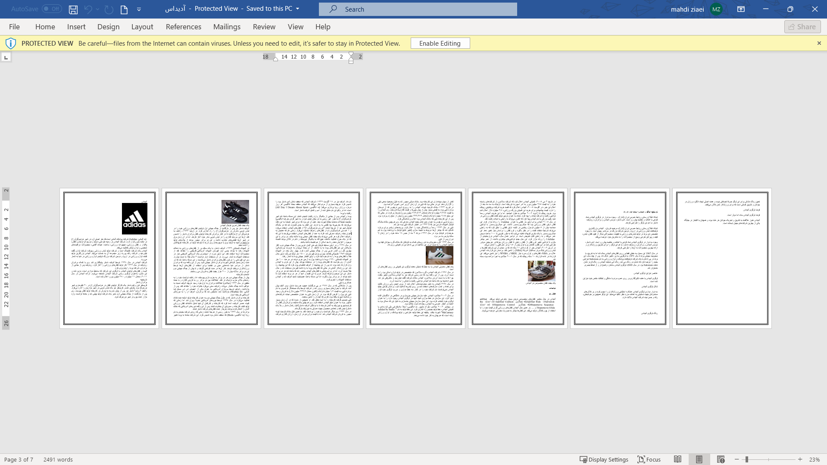Image resolution: width=827 pixels, height=465 pixels.
Task: Click the New document icon
Action: pos(124,9)
